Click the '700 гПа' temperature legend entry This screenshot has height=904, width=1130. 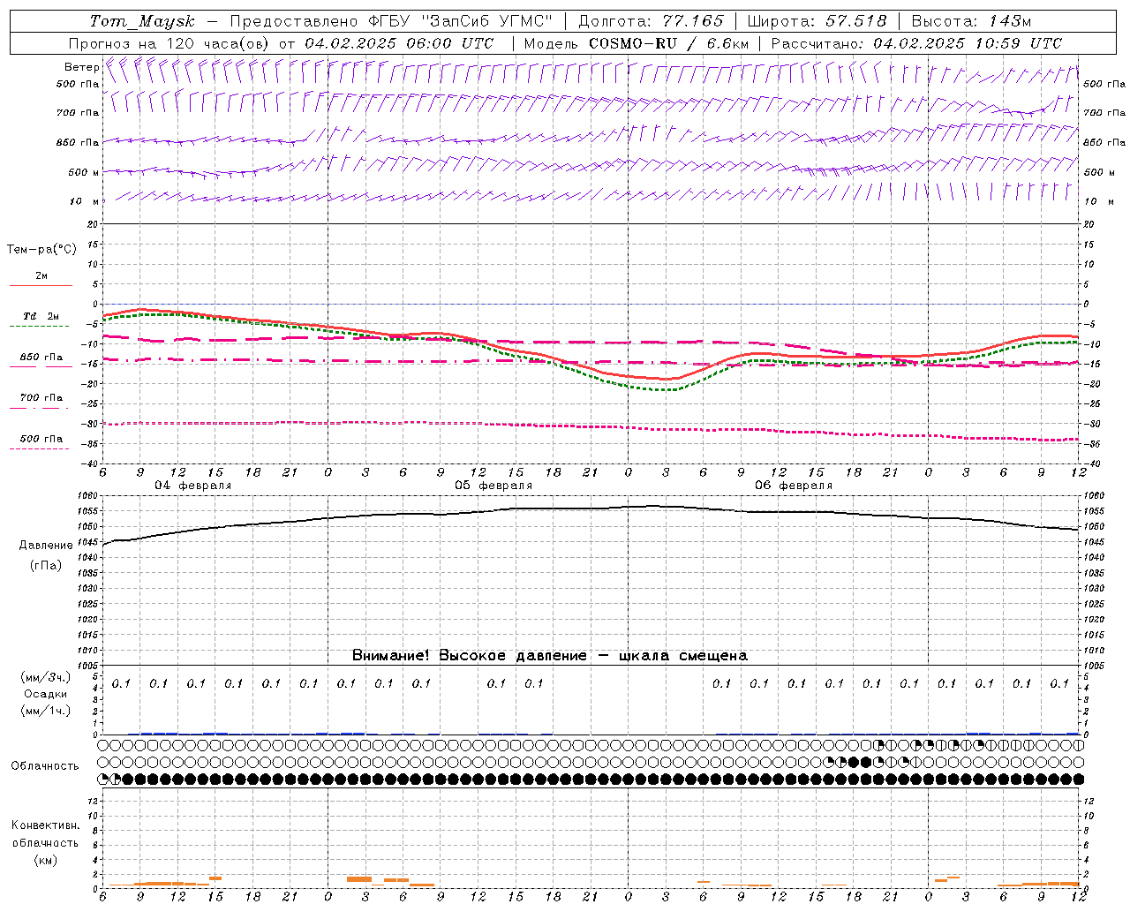pyautogui.click(x=41, y=398)
